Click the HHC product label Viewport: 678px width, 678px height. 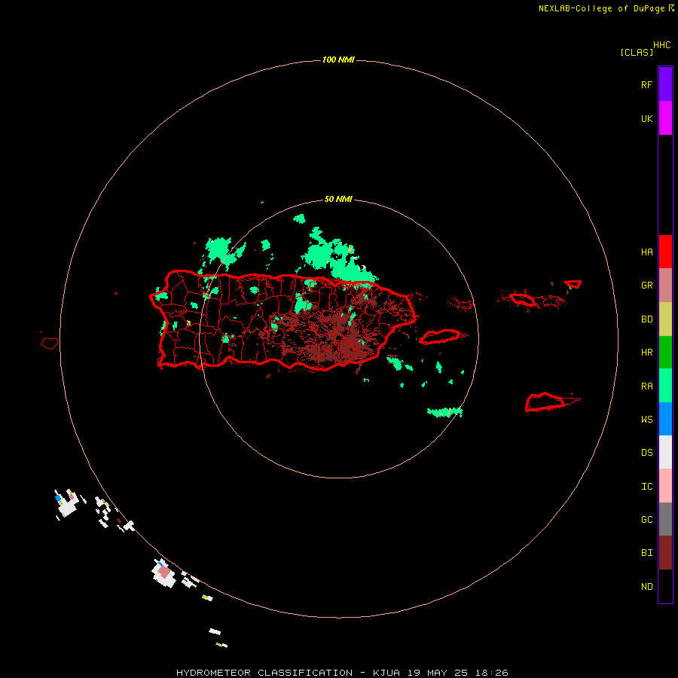point(662,45)
